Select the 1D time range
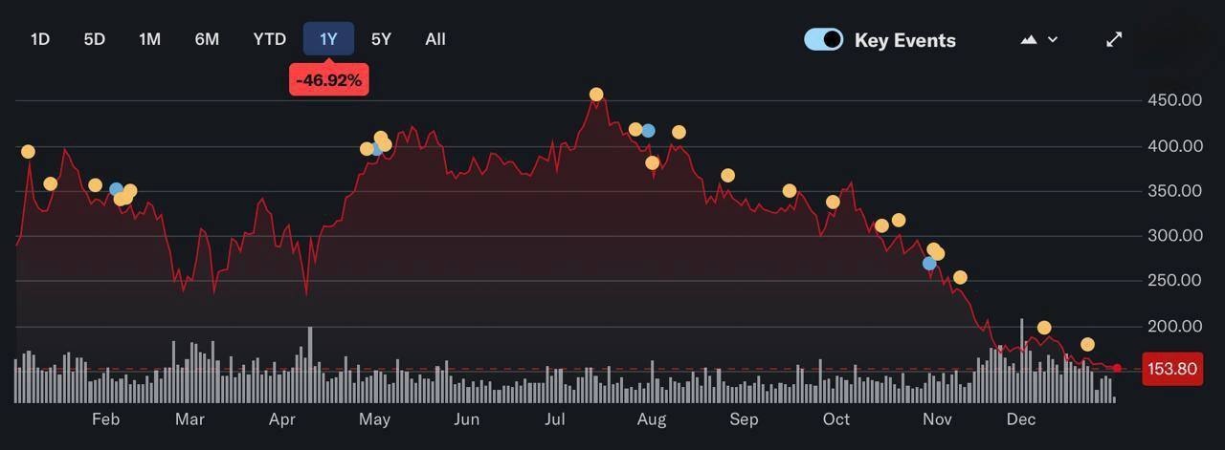 [x=40, y=39]
